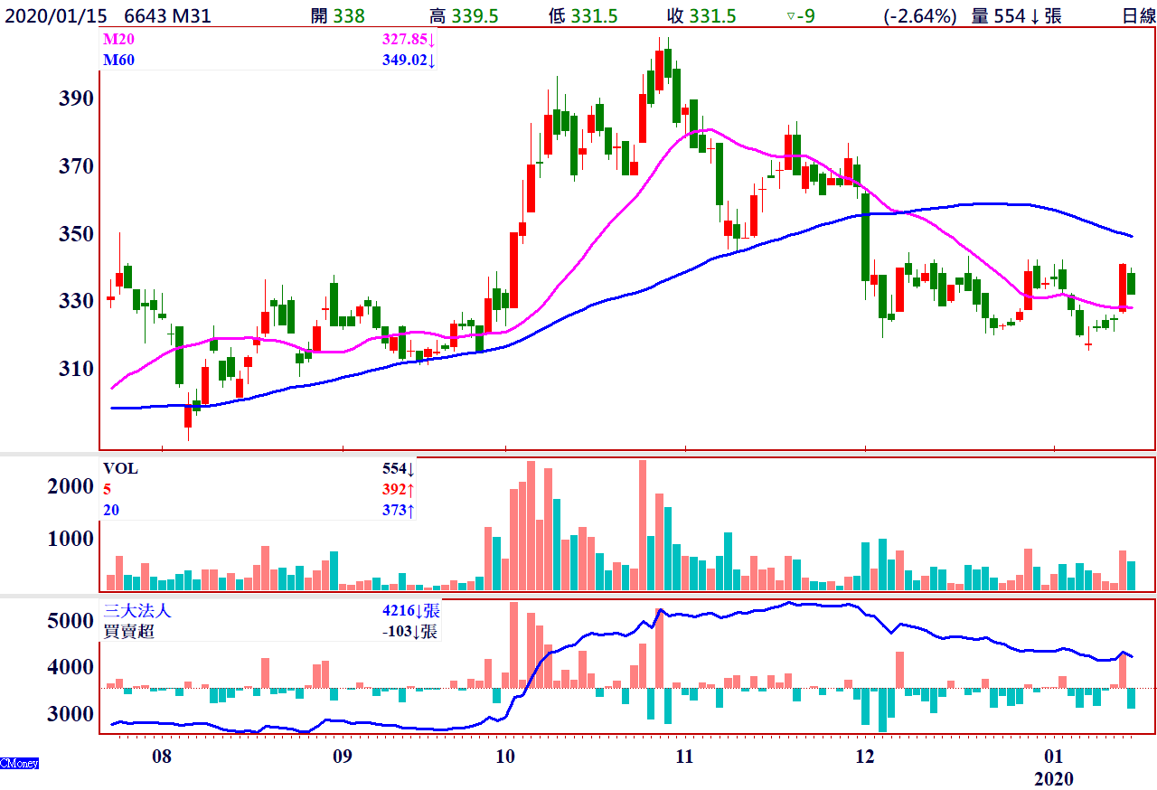Click the high price 339.5
This screenshot has height=790, width=1157.
click(x=473, y=15)
